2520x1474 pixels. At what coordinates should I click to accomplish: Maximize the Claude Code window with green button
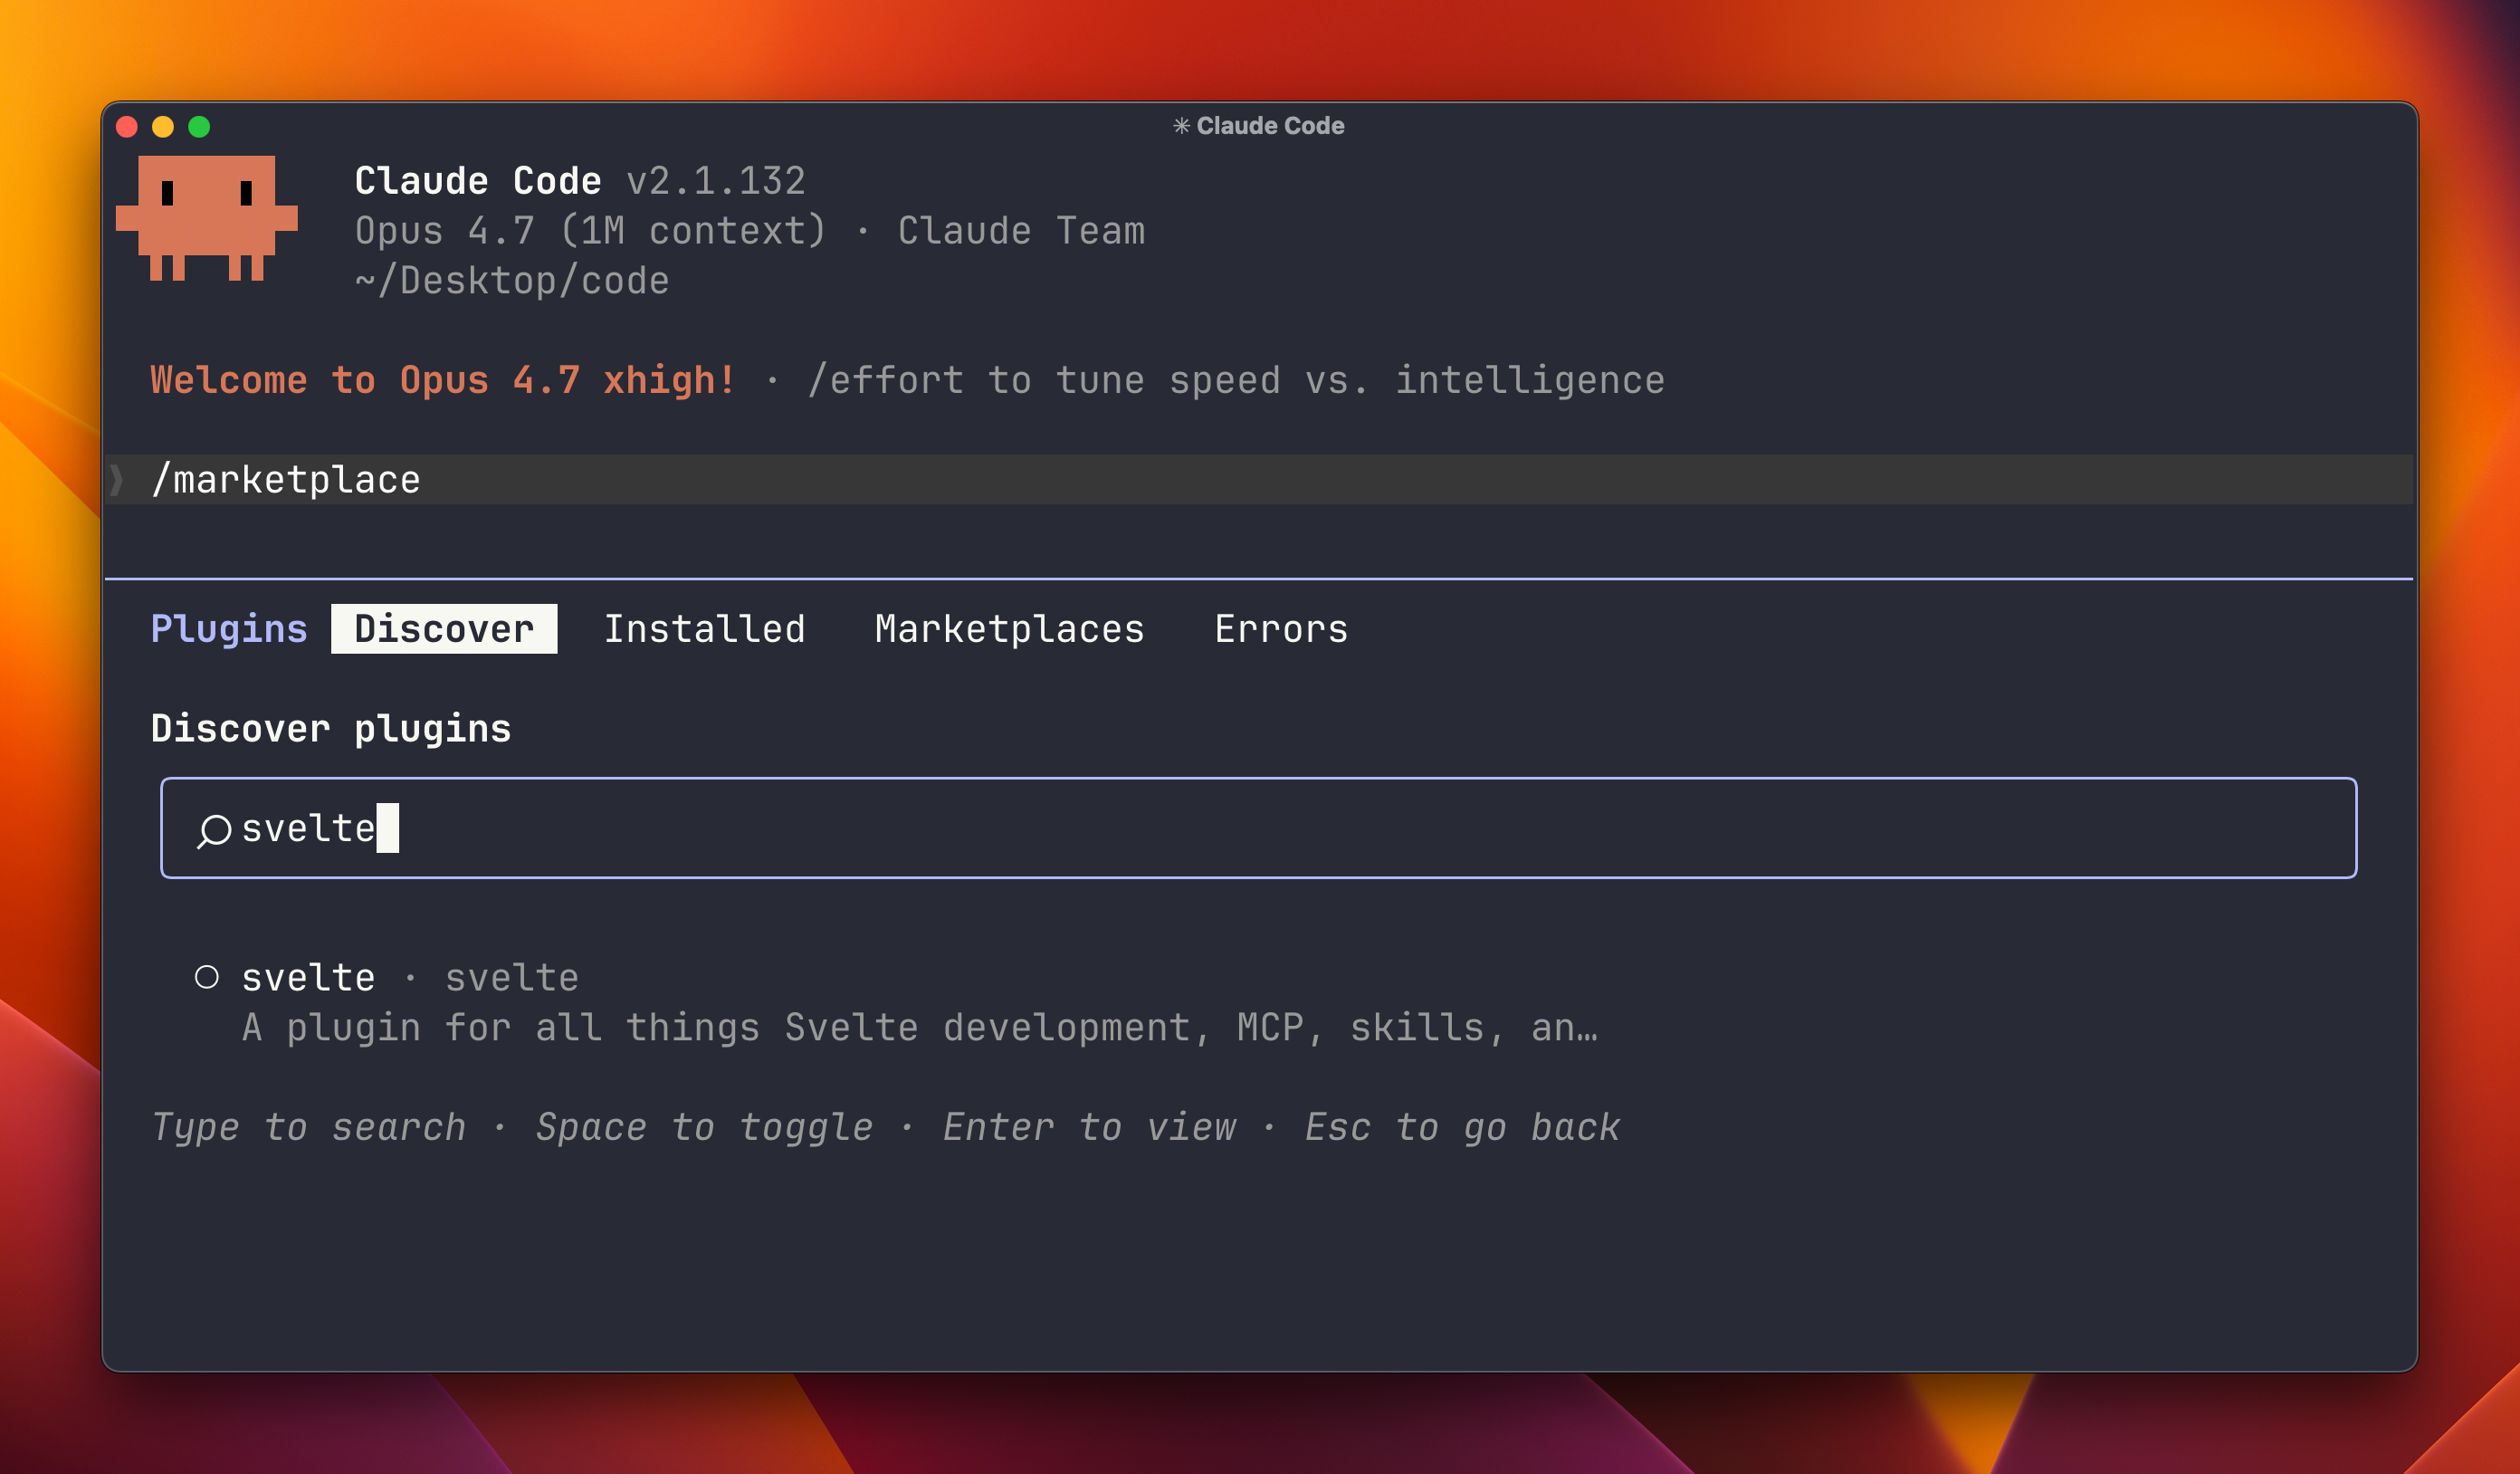coord(199,127)
